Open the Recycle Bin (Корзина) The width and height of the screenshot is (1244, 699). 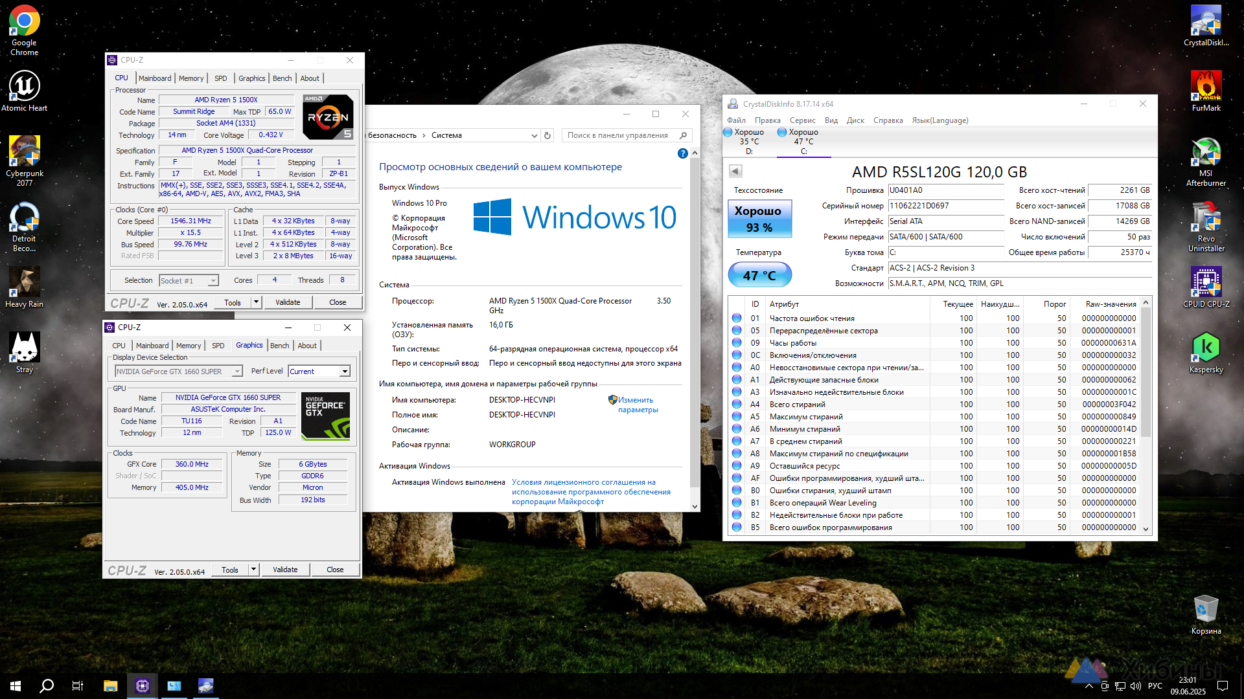click(1206, 615)
